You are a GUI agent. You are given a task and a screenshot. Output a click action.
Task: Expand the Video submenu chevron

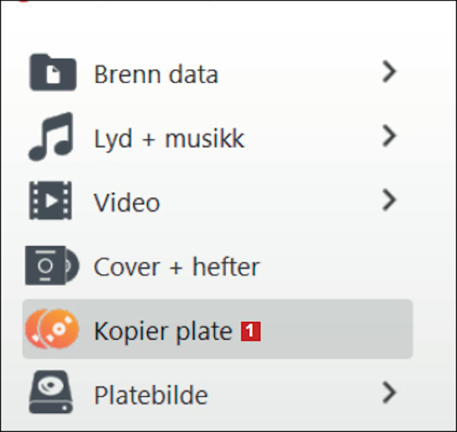[389, 200]
